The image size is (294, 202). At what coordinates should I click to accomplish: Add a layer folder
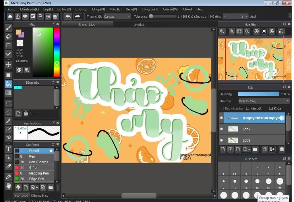click(x=255, y=149)
